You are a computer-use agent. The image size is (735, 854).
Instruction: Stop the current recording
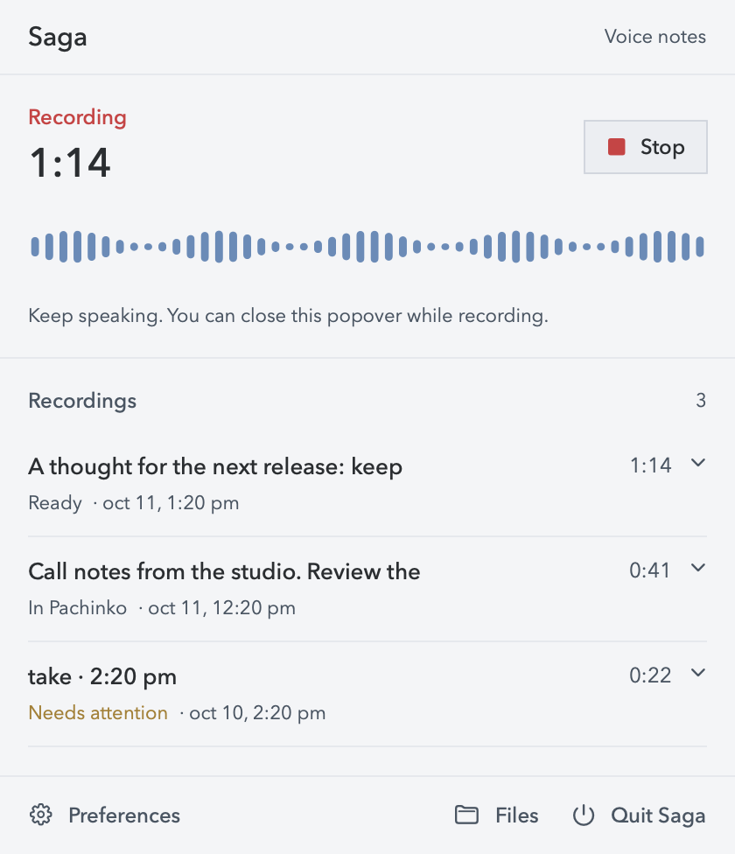[x=645, y=147]
